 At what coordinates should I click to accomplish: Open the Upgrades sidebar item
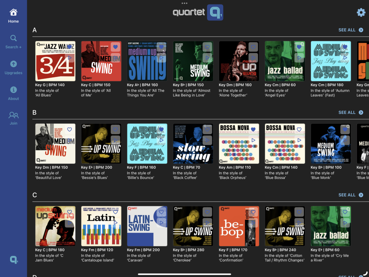click(13, 68)
